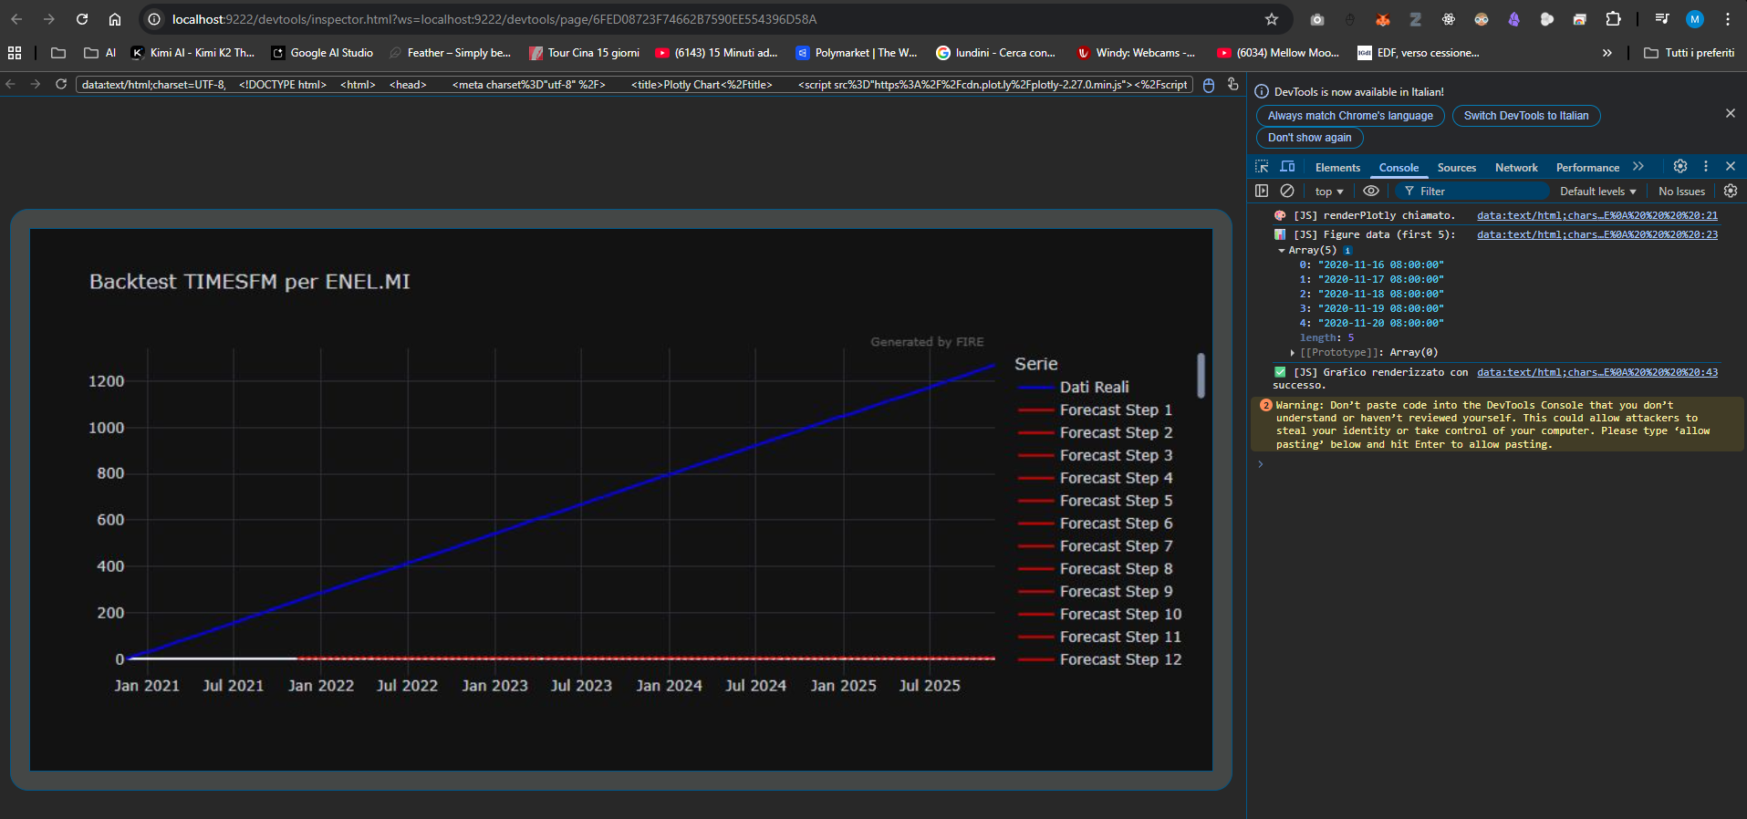Switch to the Elements tab
This screenshot has height=819, width=1747.
click(x=1337, y=168)
